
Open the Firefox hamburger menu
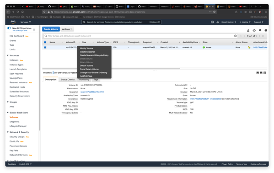tap(266, 12)
